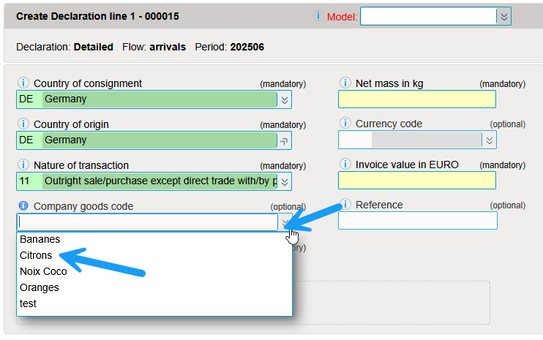Click info icon beside Model label
Screen dimensions: 543x340
click(x=318, y=15)
